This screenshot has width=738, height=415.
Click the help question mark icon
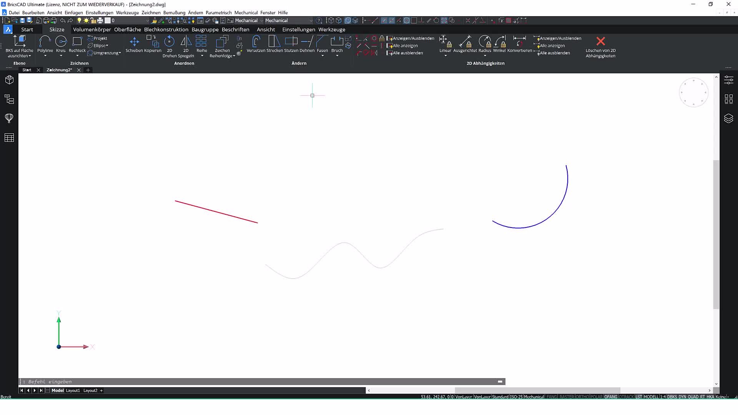pyautogui.click(x=319, y=20)
